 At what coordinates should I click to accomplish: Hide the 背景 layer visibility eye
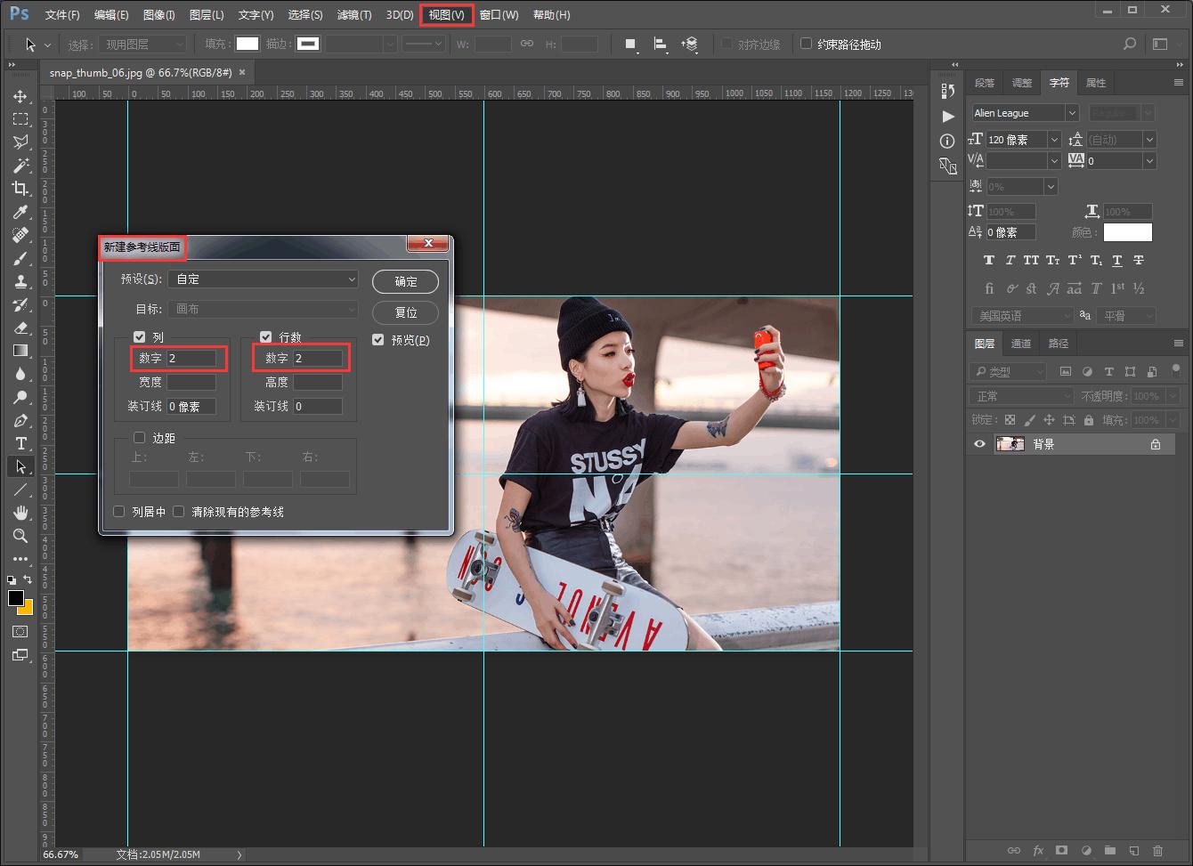979,444
